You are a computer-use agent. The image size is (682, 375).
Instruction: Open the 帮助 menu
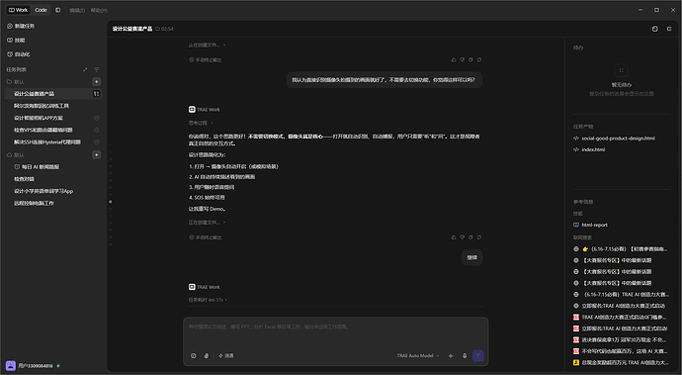[x=99, y=10]
